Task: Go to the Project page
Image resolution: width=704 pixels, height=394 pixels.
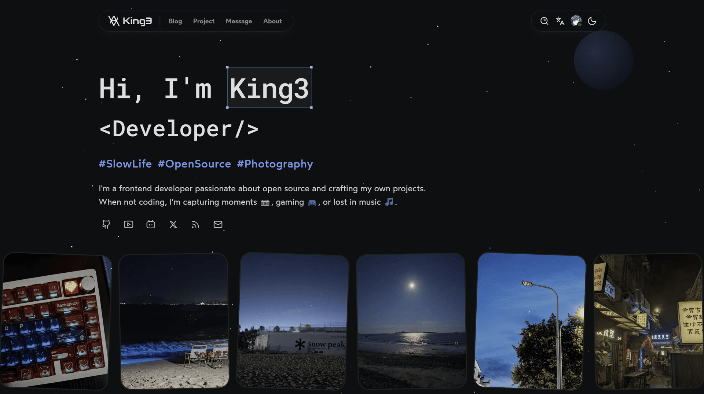Action: tap(204, 21)
